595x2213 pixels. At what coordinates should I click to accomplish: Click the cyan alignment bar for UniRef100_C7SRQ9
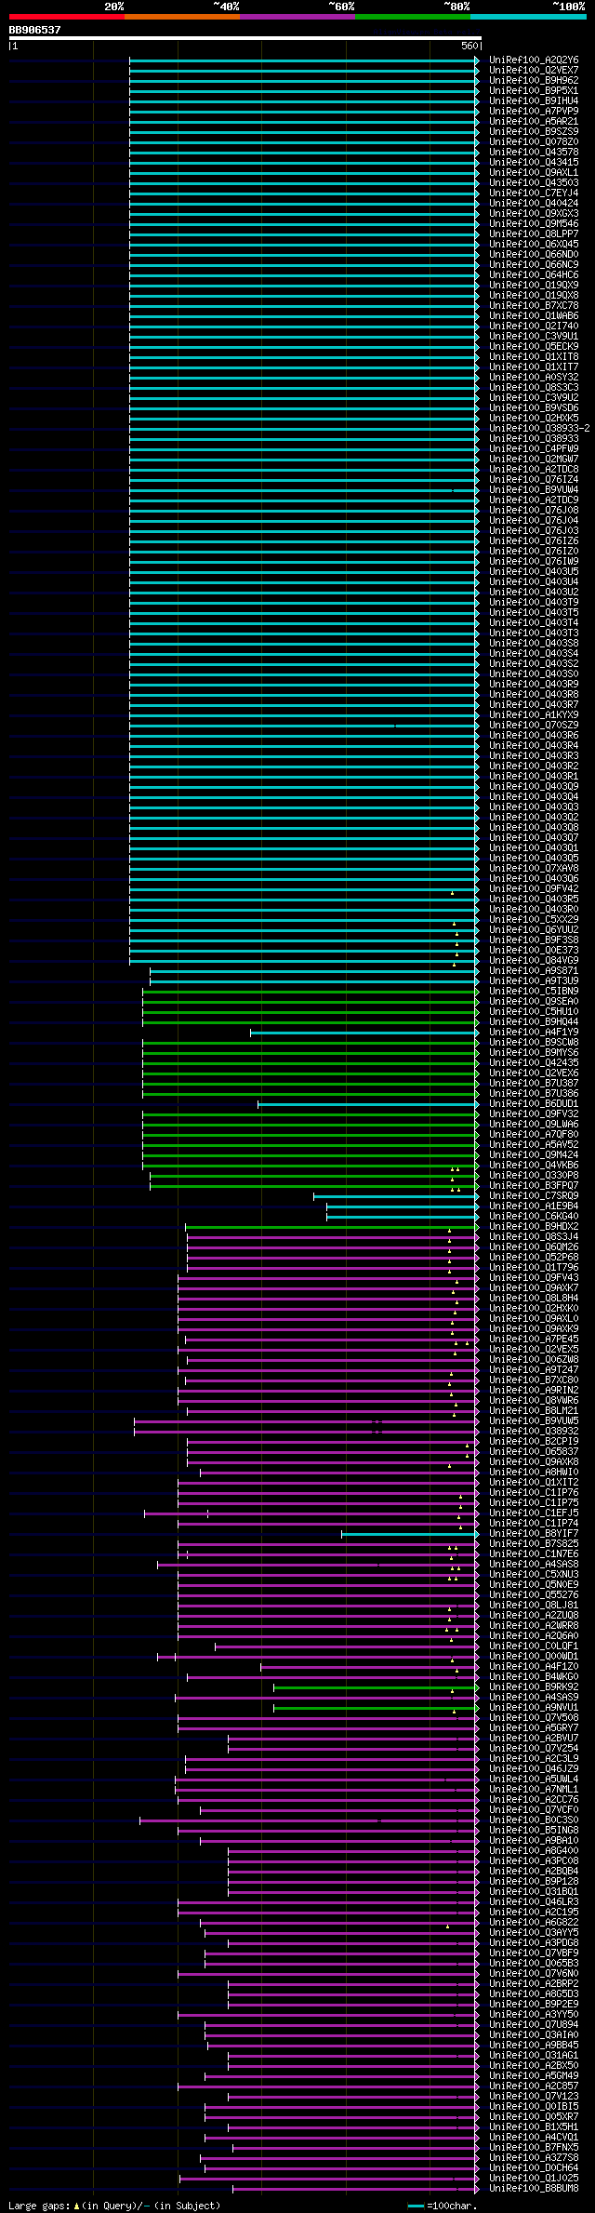pos(396,1195)
